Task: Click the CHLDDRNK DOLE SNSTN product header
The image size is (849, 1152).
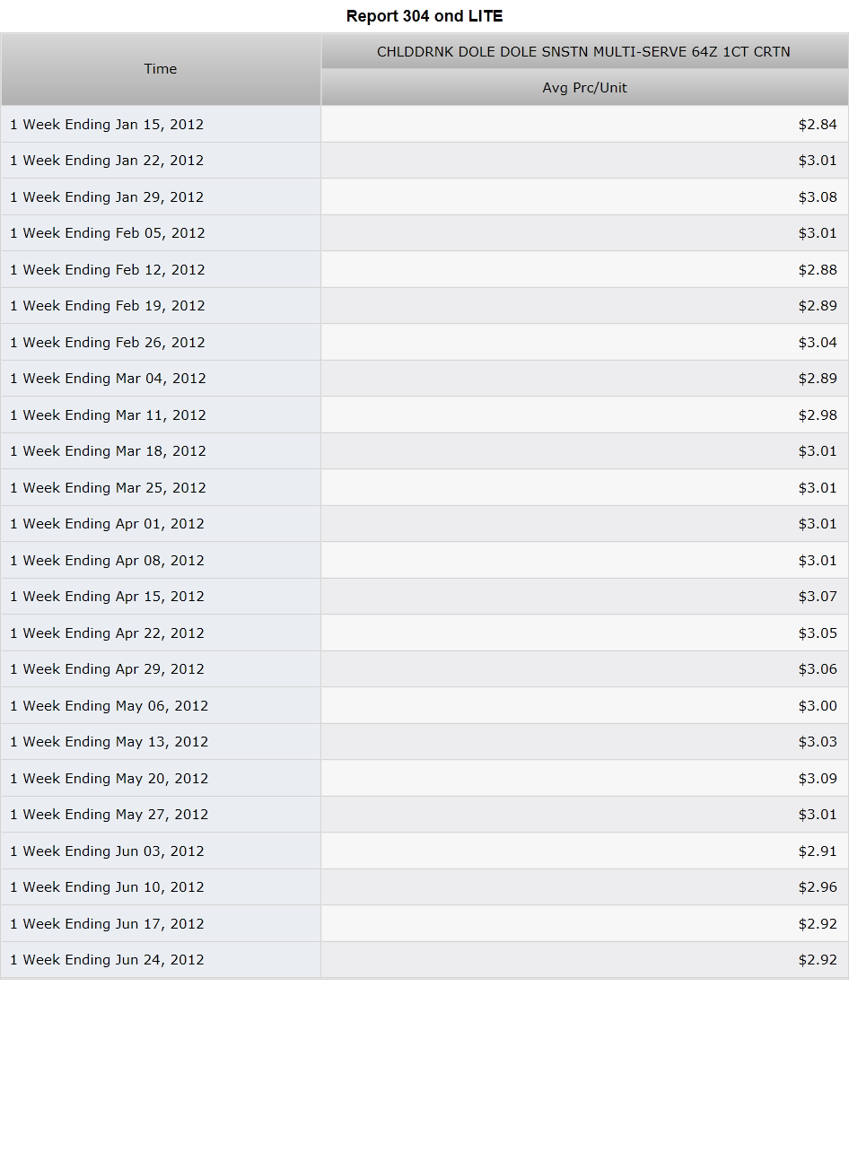Action: [x=584, y=52]
